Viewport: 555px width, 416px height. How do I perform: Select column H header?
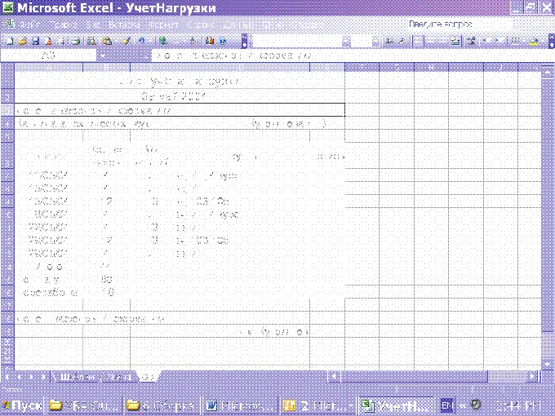(431, 67)
